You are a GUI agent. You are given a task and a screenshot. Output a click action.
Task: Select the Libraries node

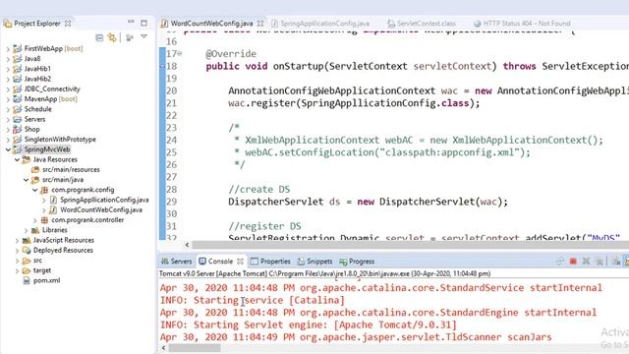click(55, 230)
